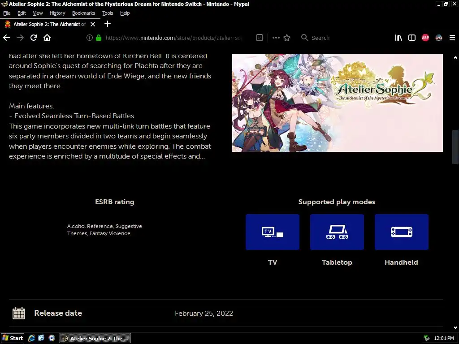Open the Library button
Image resolution: width=459 pixels, height=344 pixels.
point(398,38)
